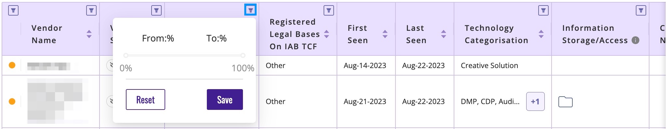Sort by the Vendor Name column arrows

click(89, 34)
